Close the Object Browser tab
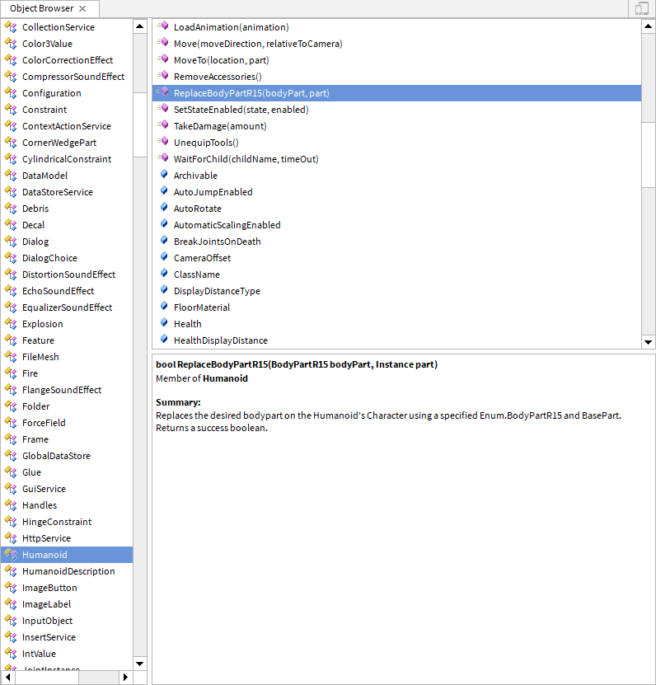 pyautogui.click(x=82, y=8)
